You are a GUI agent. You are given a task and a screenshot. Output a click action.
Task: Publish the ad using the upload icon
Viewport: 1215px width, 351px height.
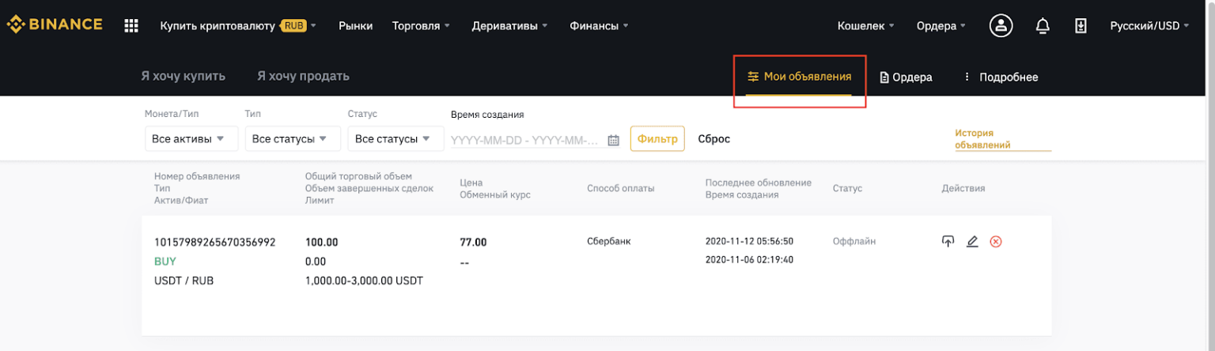click(948, 242)
